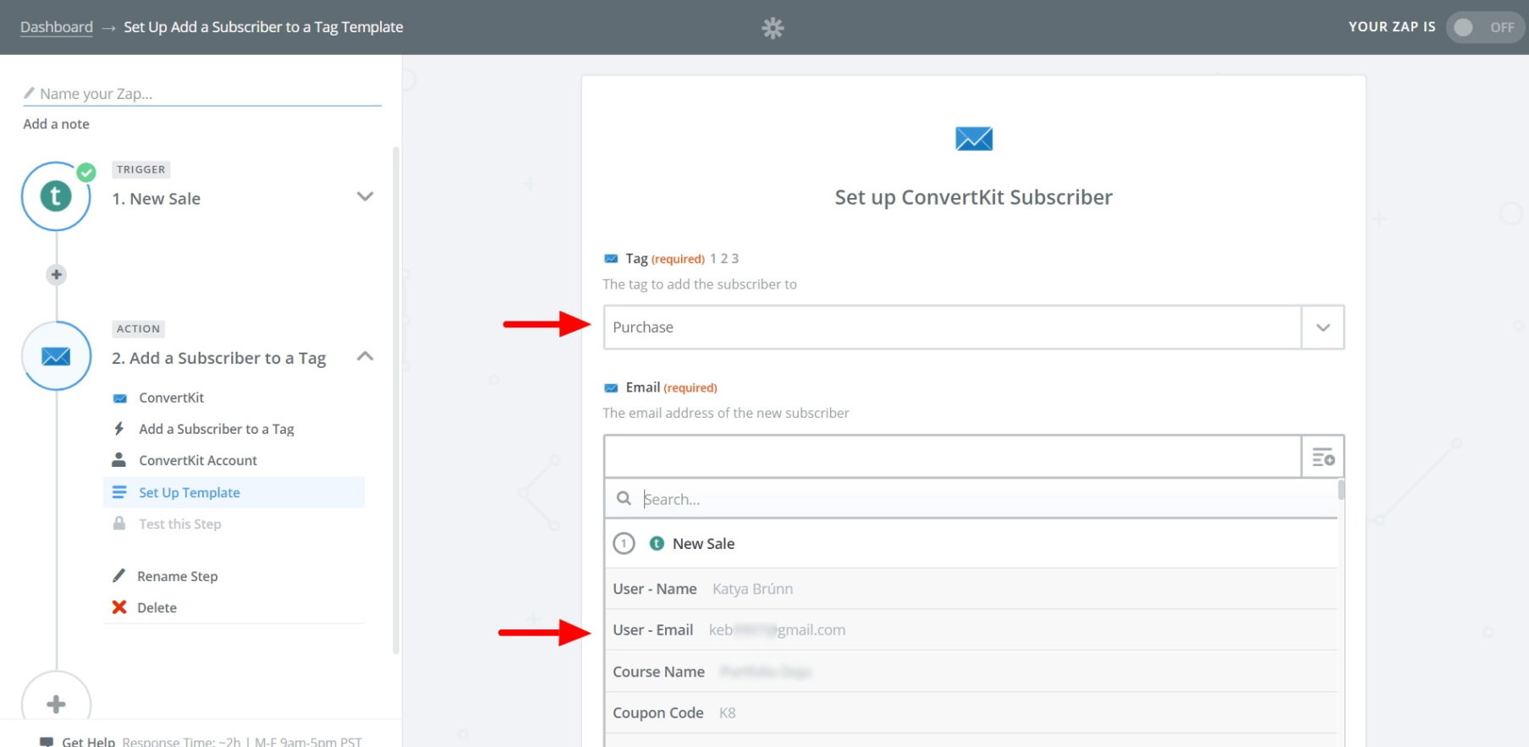Click the pencil rename icon
This screenshot has width=1529, height=747.
[118, 576]
